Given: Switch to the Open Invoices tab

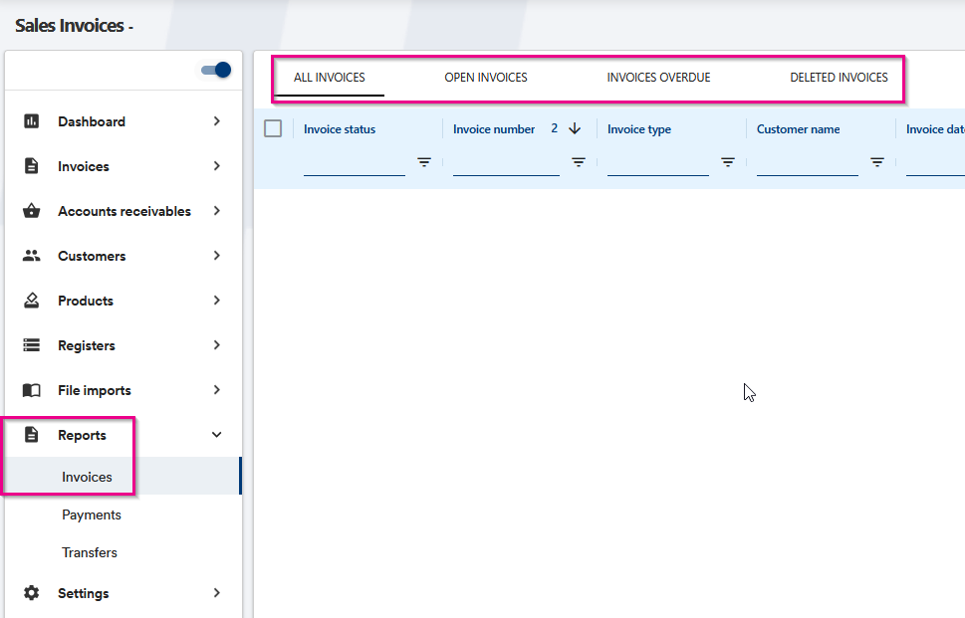Looking at the screenshot, I should (486, 78).
